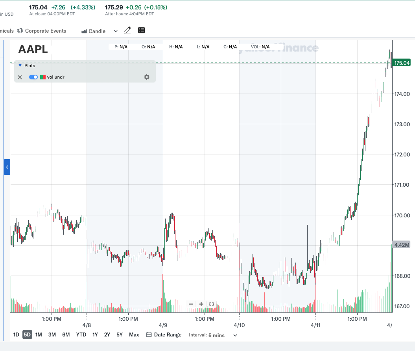Collapse the Plots legend panel
The height and width of the screenshot is (351, 415).
coord(20,66)
